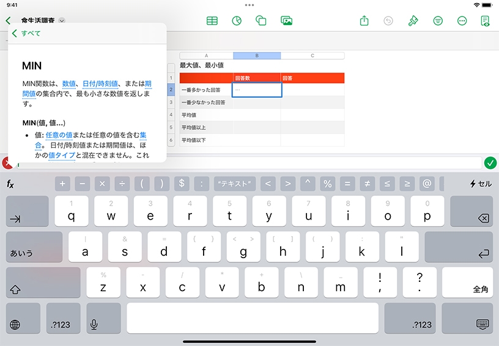Open the shapes insert menu

(x=261, y=21)
